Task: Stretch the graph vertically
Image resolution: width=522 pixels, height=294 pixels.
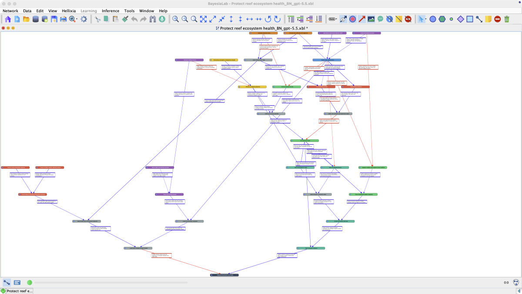Action: click(x=231, y=19)
